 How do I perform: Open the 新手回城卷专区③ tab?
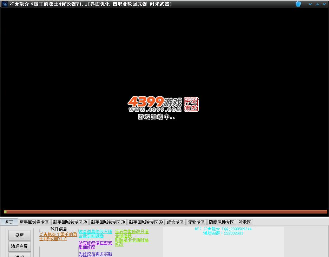pos(108,222)
